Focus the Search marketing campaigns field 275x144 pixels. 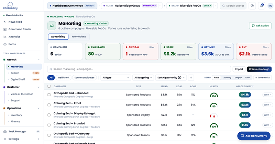tap(139, 69)
